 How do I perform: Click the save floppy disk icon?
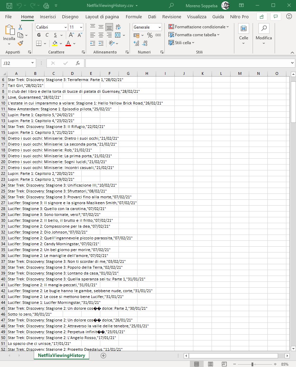pos(9,6)
